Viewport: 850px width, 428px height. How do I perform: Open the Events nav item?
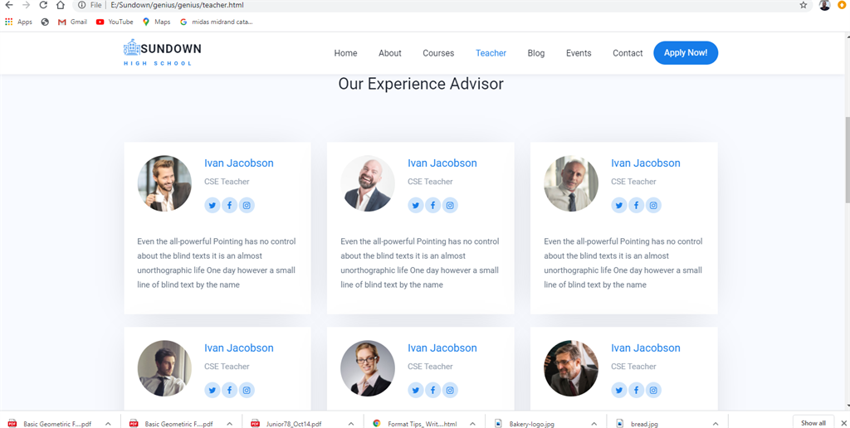(579, 53)
